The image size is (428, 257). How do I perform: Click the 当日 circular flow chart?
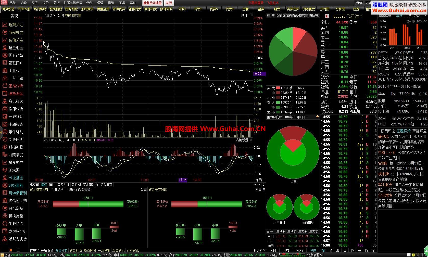coord(293,153)
